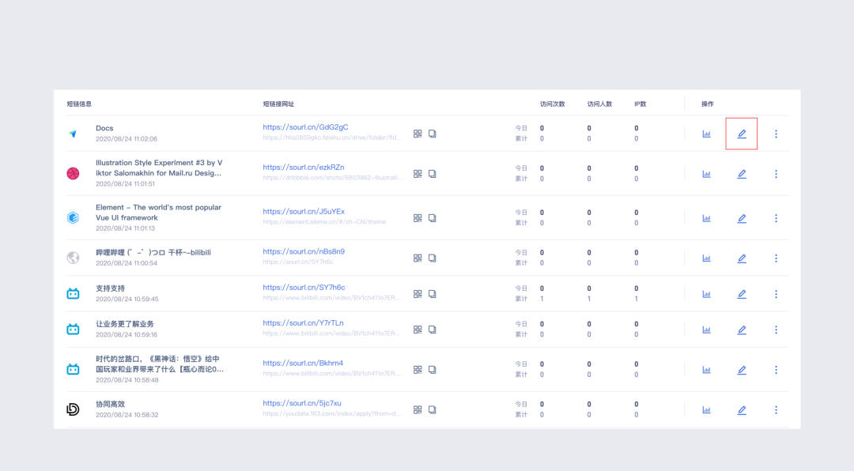This screenshot has width=854, height=471.
Task: Click the 访问人数 column header
Action: pyautogui.click(x=599, y=104)
